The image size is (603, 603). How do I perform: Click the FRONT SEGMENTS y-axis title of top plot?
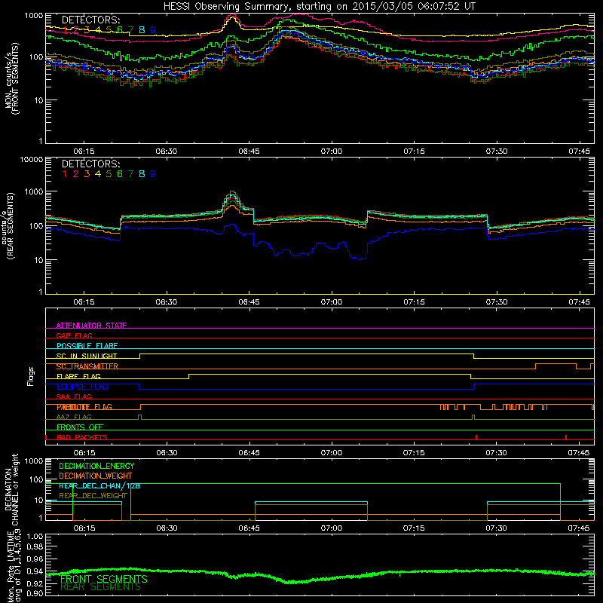tap(15, 79)
